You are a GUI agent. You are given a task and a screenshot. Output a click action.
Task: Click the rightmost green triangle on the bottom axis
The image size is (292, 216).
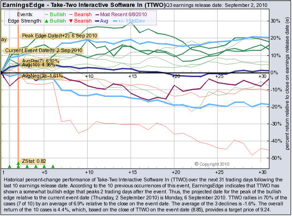(x=53, y=166)
